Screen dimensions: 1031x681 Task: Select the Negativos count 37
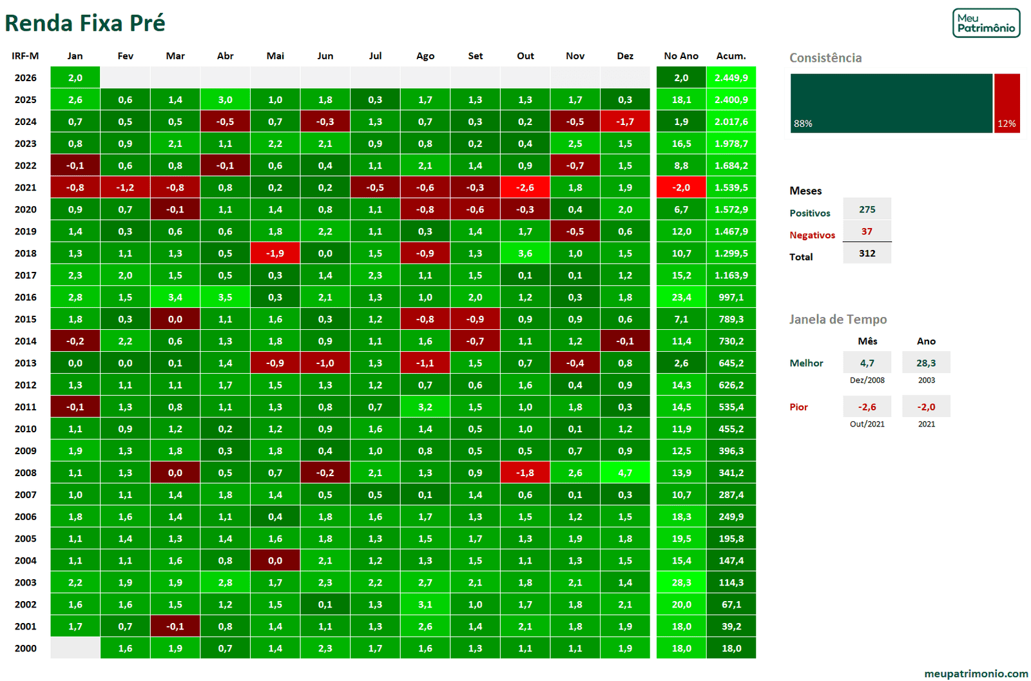pos(867,231)
